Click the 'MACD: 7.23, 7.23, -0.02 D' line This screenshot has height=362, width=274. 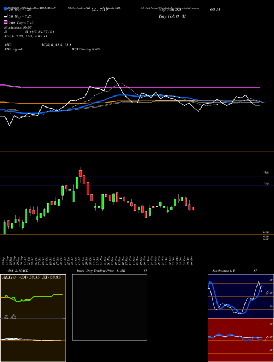[25, 36]
